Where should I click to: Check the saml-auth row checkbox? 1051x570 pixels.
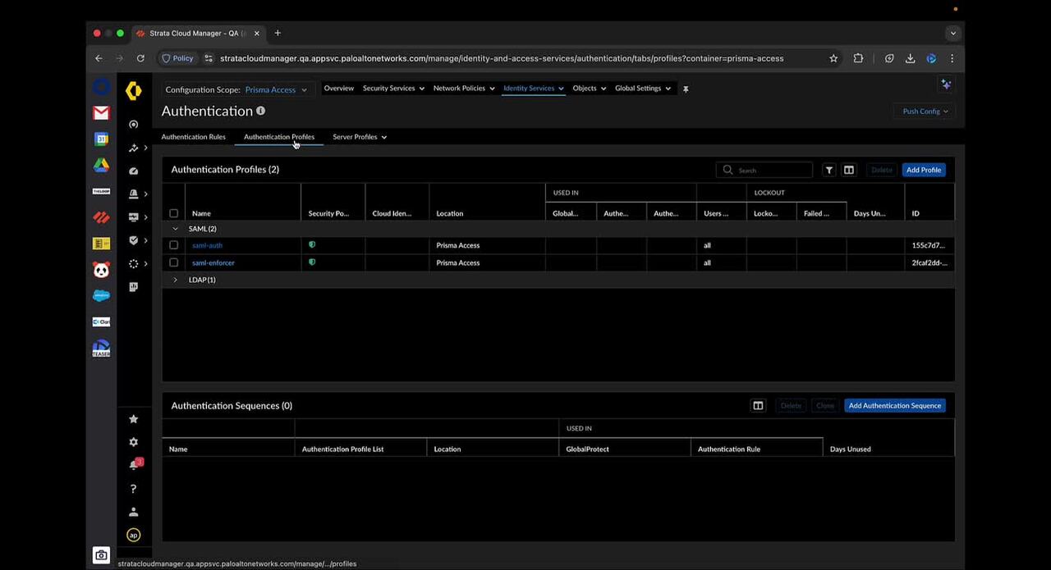coord(173,245)
